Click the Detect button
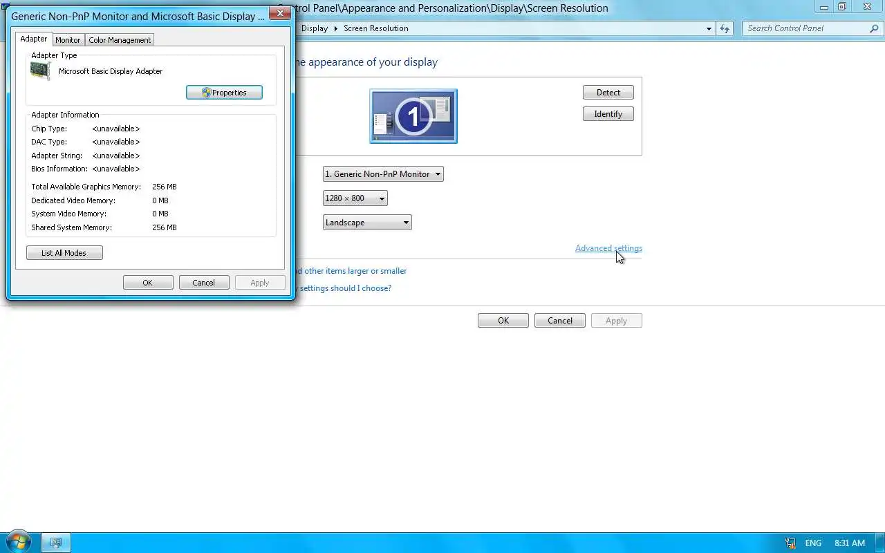This screenshot has height=553, width=885. click(x=608, y=93)
